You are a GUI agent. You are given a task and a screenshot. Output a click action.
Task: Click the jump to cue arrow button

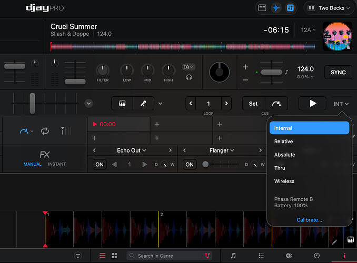[276, 104]
